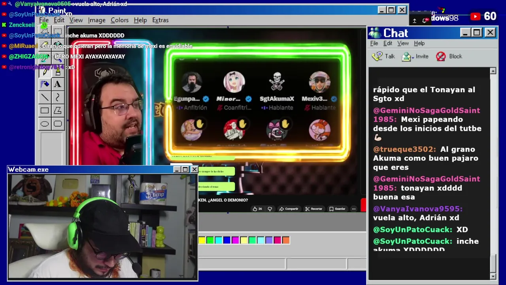Choose the Curve tool in Paint

click(58, 97)
